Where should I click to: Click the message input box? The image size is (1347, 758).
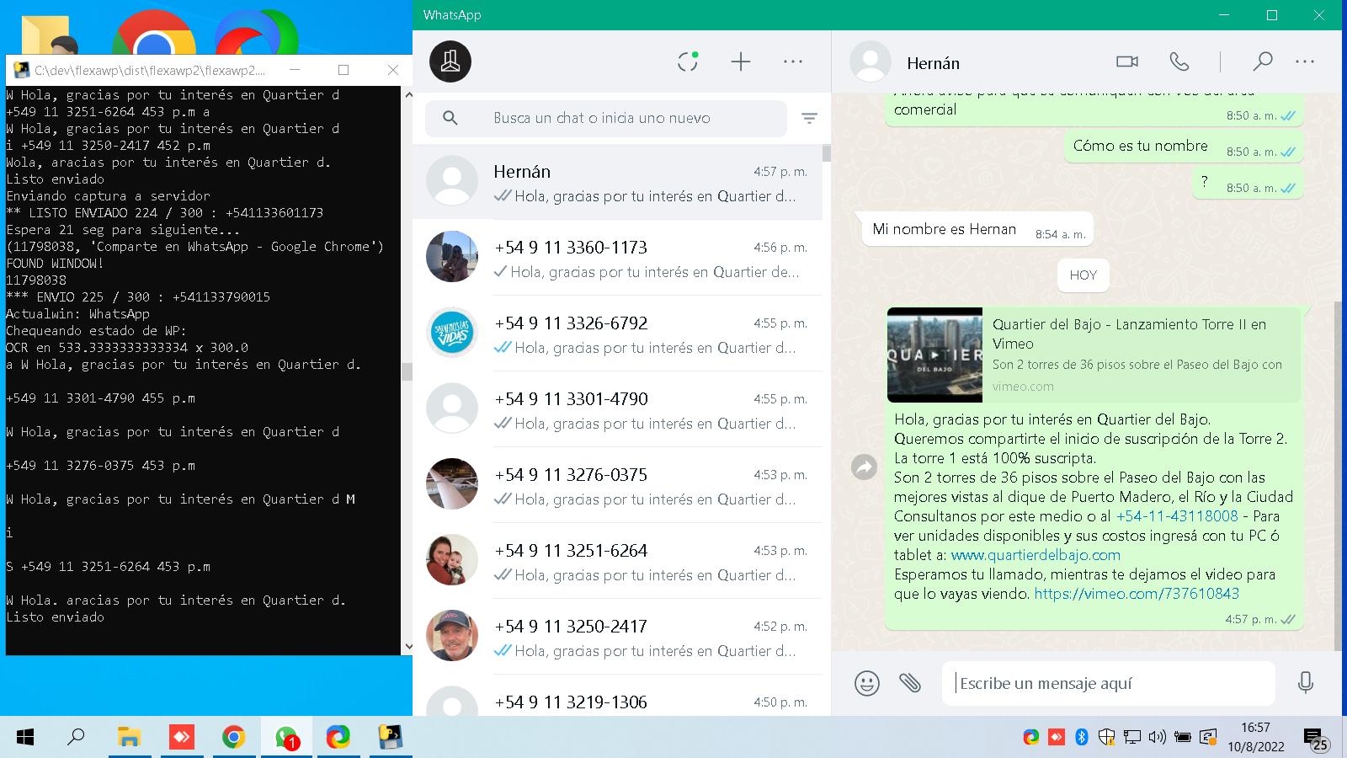pos(1109,683)
